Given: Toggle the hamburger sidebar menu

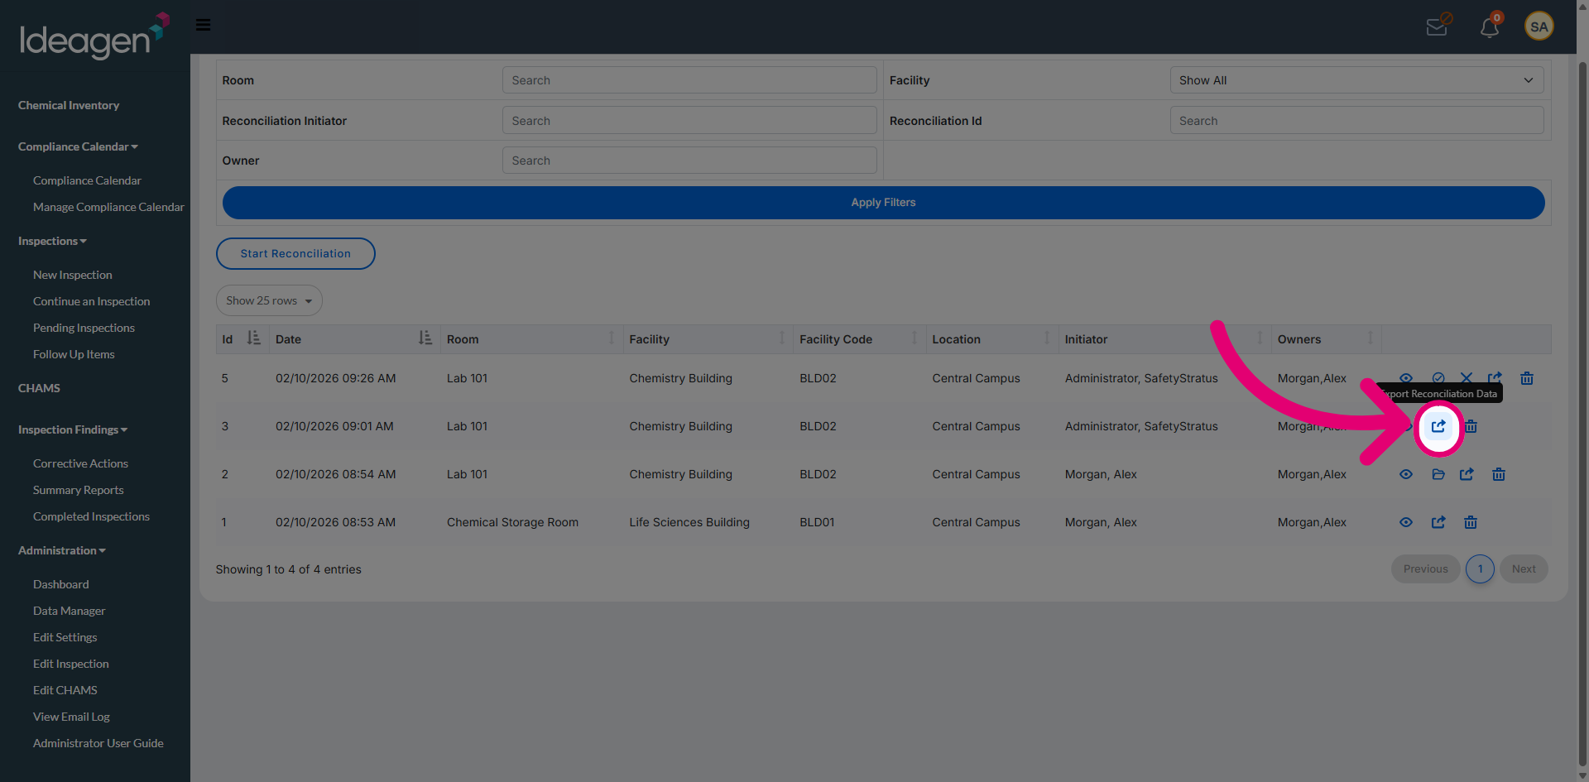Looking at the screenshot, I should coord(203,25).
